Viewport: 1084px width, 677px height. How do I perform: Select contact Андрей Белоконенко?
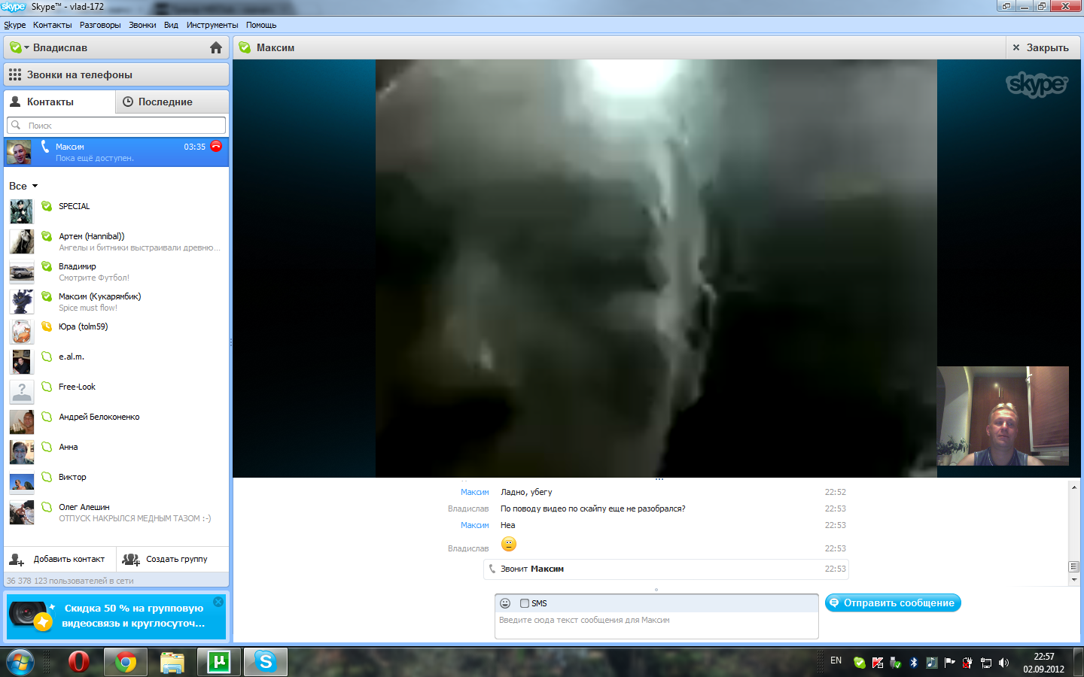pyautogui.click(x=116, y=422)
